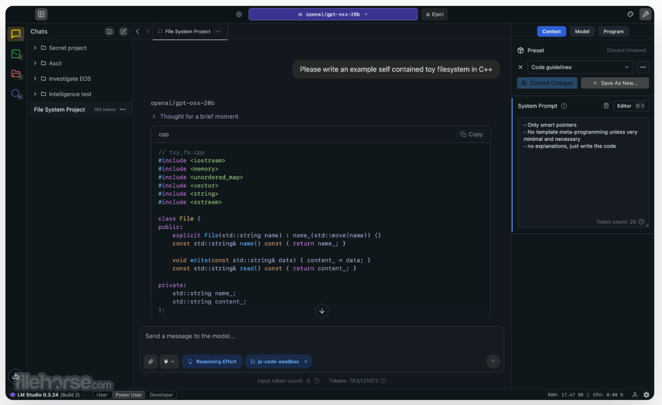Viewport: 662px width, 405px height.
Task: Open downloads icon at bottom left
Action: (x=16, y=375)
